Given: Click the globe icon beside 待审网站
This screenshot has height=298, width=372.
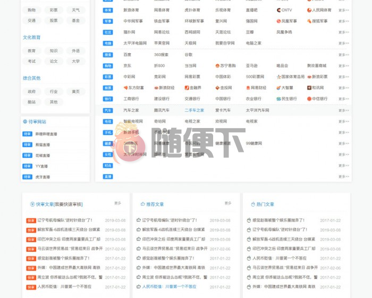Looking at the screenshot, I should pos(25,122).
